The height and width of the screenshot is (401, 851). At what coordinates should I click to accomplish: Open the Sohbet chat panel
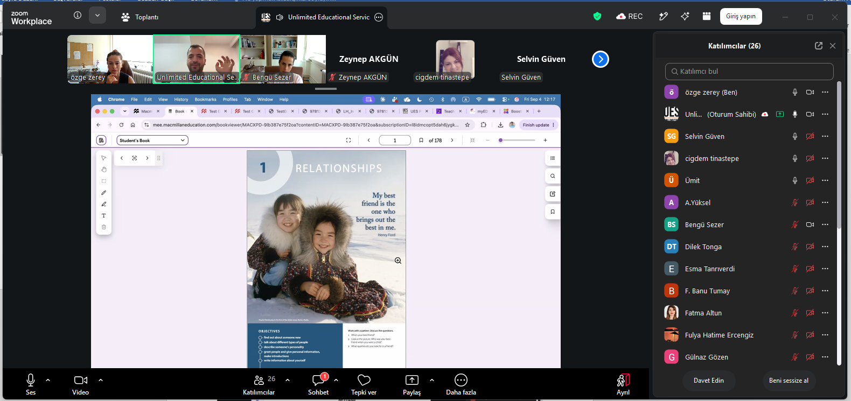[318, 385]
